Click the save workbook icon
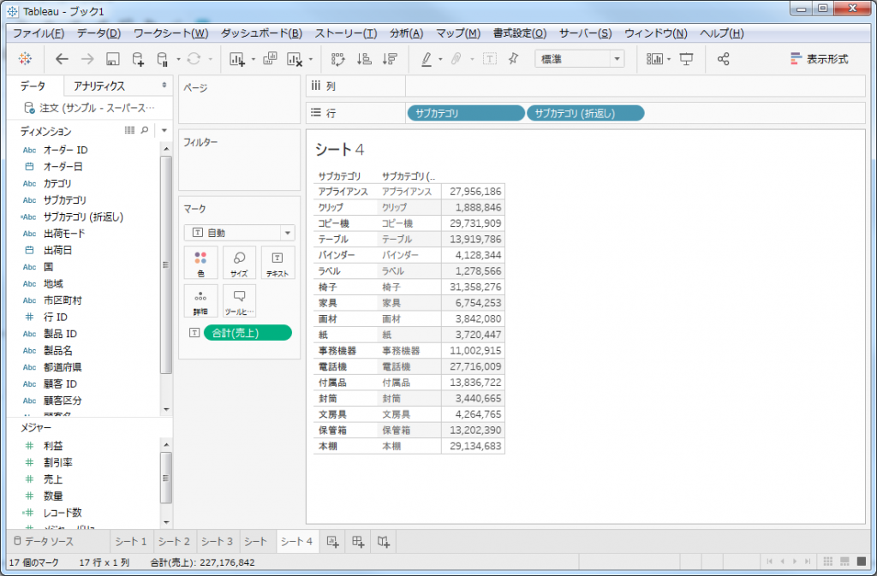Screen dimensions: 877x576 112,59
